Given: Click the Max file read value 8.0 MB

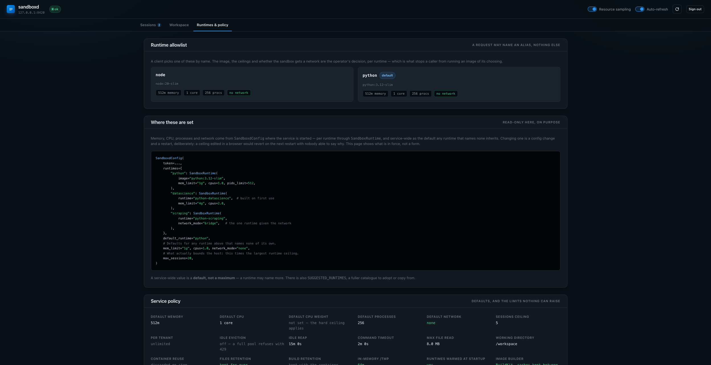Looking at the screenshot, I should click(x=433, y=344).
